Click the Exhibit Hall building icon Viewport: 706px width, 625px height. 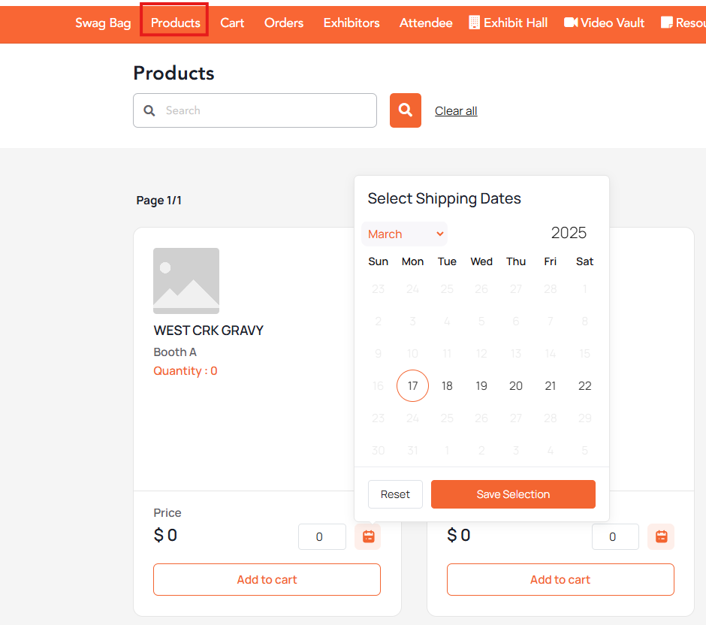(474, 23)
